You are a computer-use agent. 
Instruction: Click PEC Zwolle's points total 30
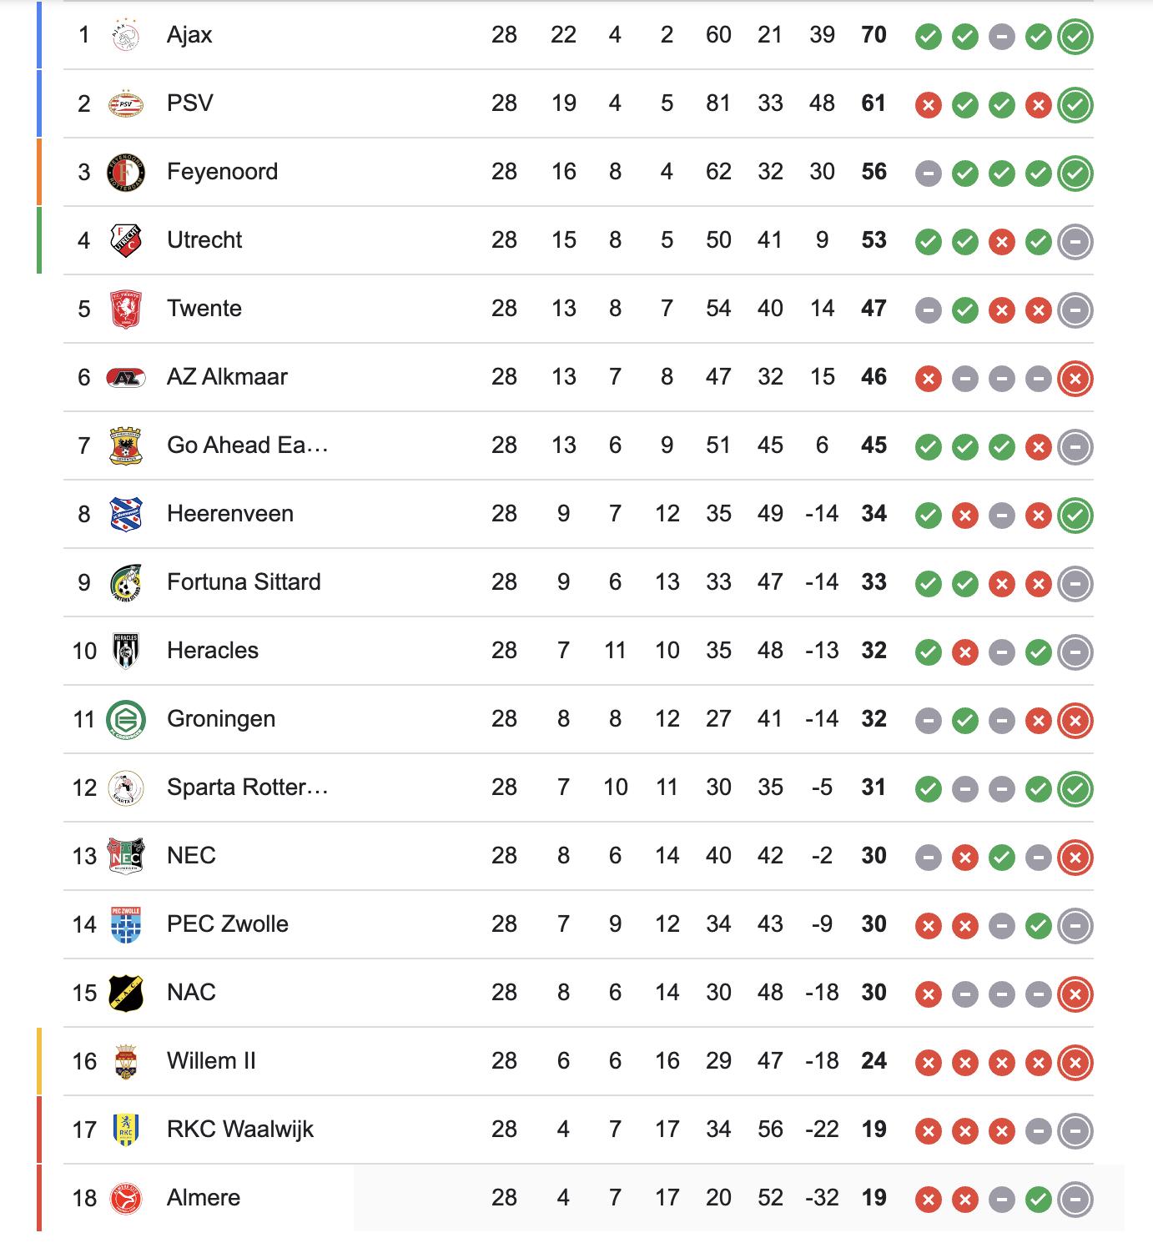click(x=874, y=924)
